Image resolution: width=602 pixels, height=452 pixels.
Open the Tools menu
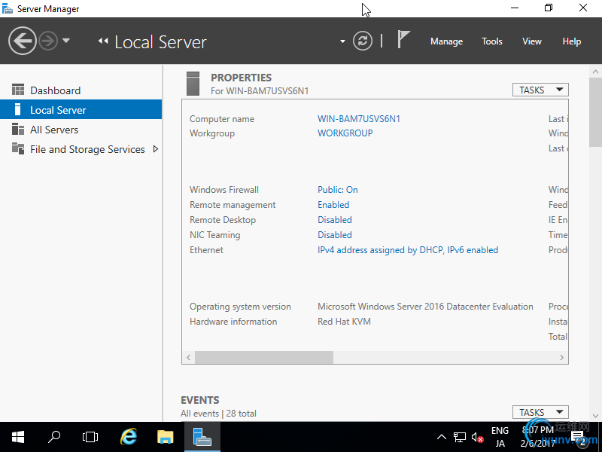(492, 41)
